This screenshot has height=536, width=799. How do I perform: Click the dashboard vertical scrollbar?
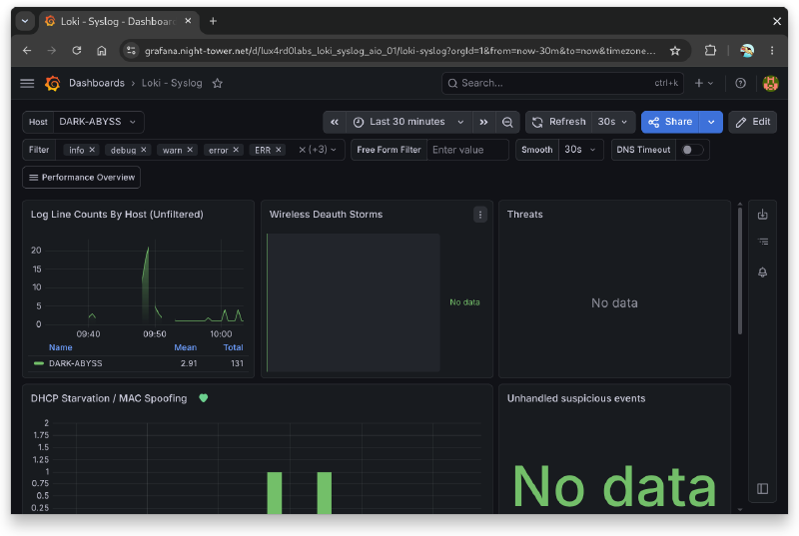point(740,269)
